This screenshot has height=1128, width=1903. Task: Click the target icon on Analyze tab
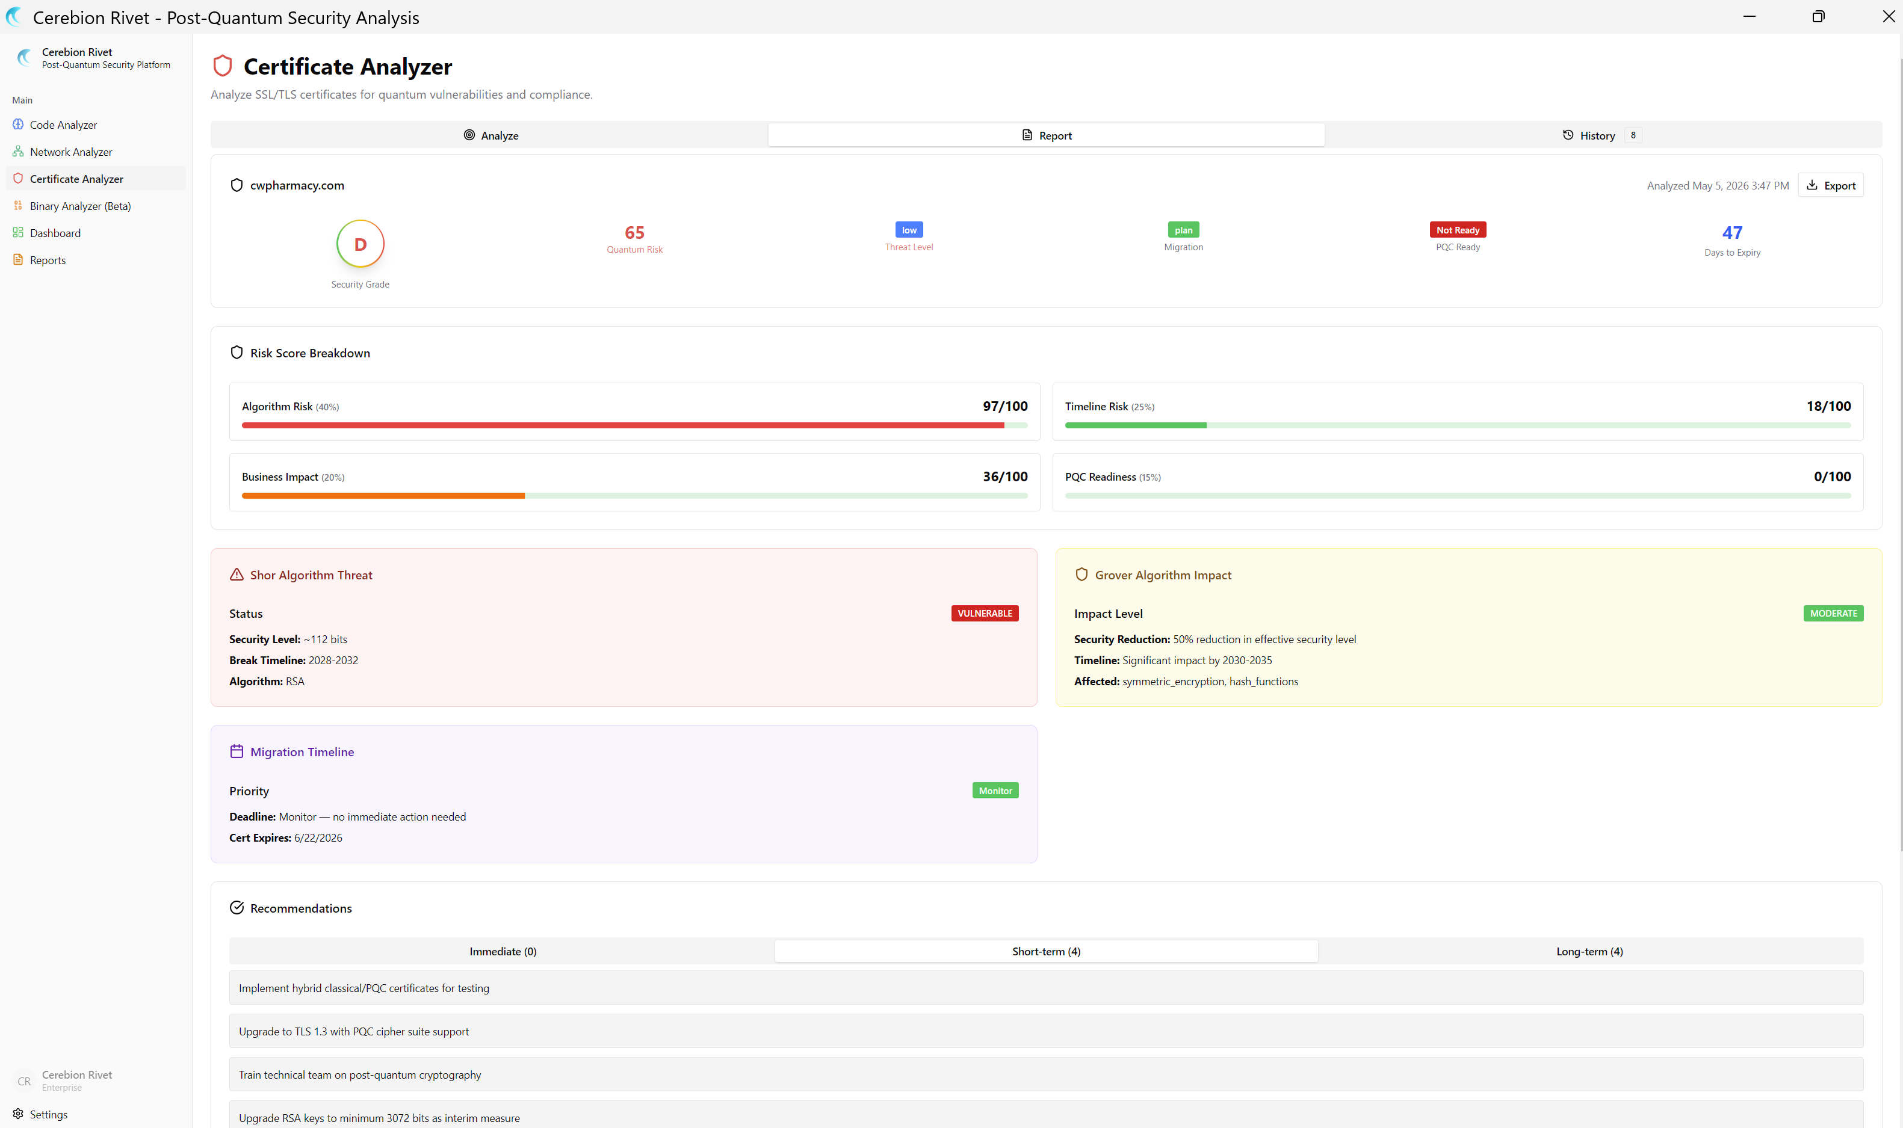469,135
